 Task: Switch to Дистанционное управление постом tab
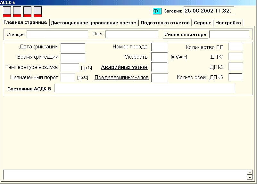point(94,23)
